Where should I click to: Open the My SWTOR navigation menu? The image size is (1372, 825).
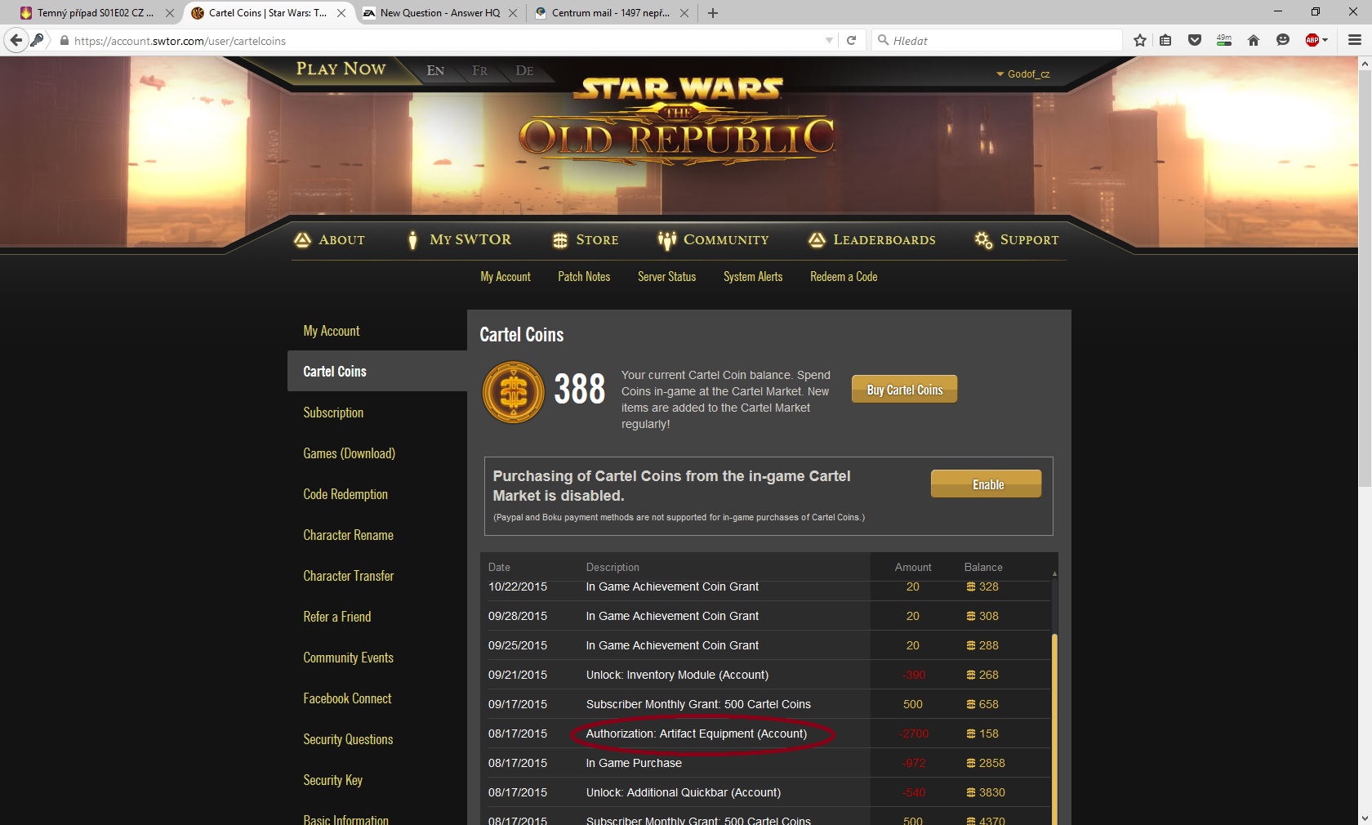pos(459,239)
